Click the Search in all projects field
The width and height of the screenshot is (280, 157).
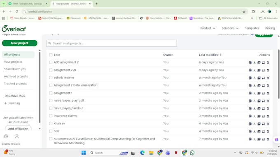tap(112, 43)
